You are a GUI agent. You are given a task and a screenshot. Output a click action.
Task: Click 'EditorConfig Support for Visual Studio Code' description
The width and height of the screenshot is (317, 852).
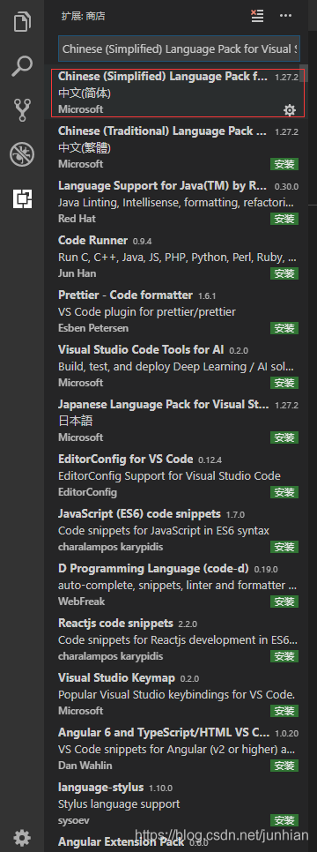(169, 476)
